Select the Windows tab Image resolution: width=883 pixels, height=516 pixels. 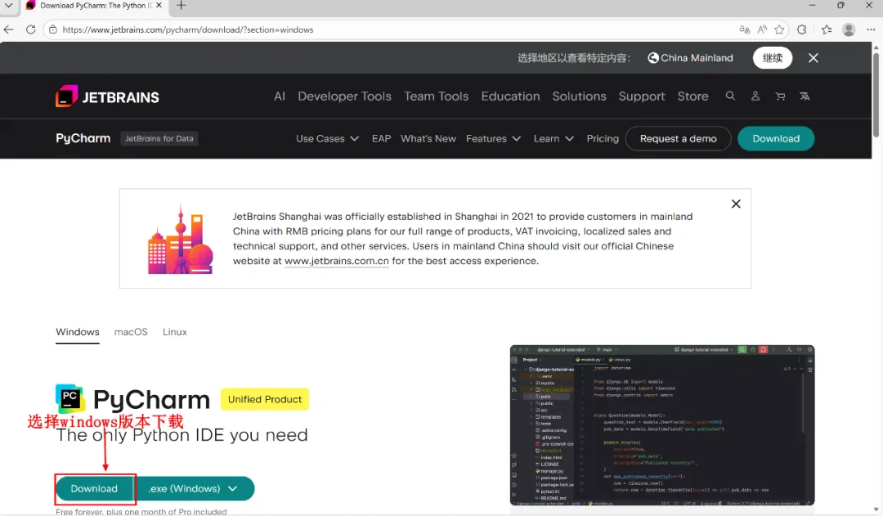(x=77, y=332)
